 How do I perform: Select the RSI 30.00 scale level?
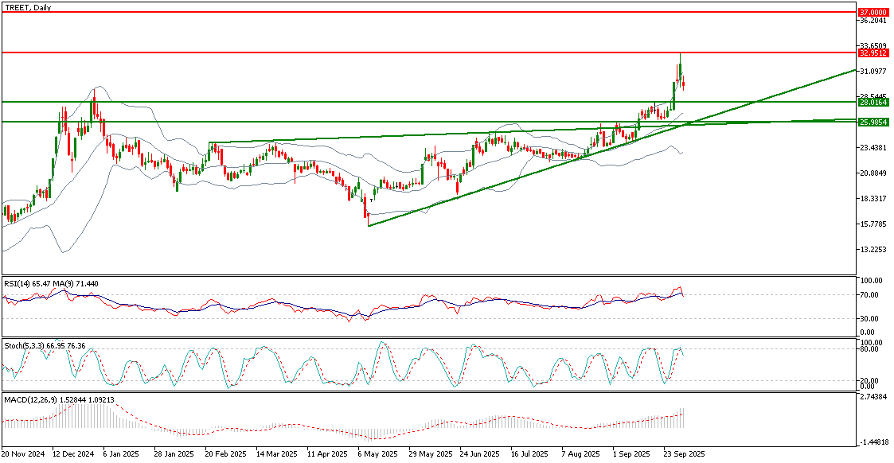coord(869,319)
